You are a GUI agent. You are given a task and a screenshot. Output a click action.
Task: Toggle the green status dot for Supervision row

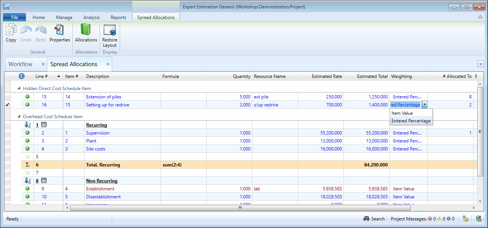tap(27, 133)
